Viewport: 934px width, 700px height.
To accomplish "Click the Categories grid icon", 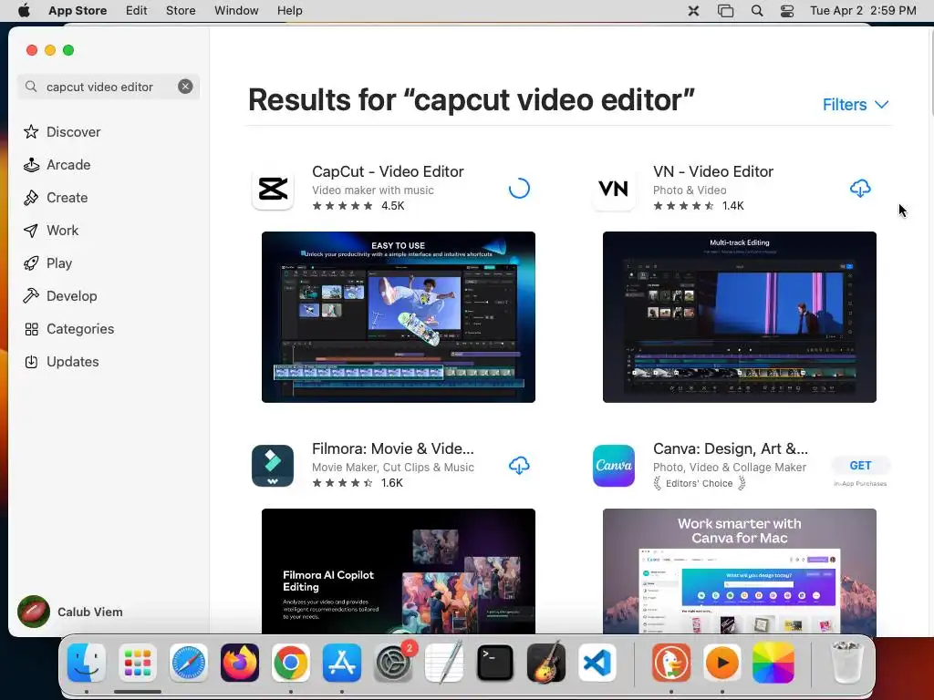I will click(31, 329).
